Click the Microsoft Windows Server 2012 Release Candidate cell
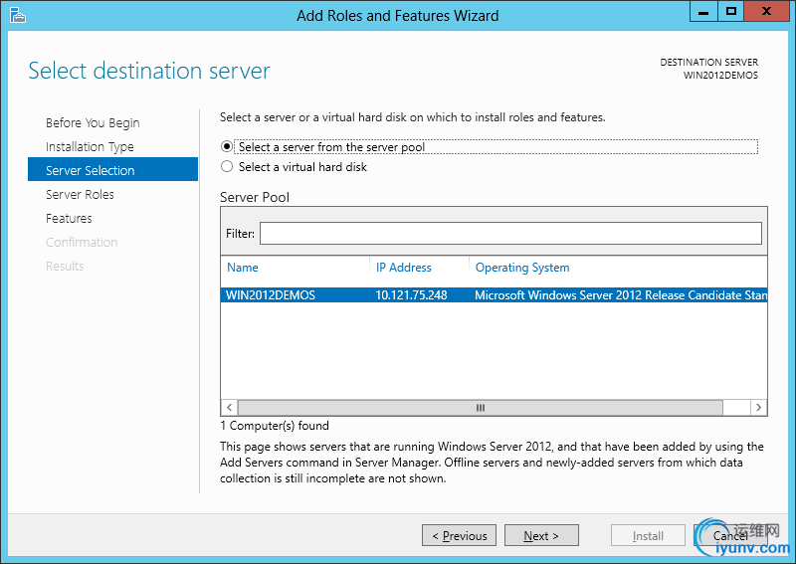796x564 pixels. tap(620, 295)
